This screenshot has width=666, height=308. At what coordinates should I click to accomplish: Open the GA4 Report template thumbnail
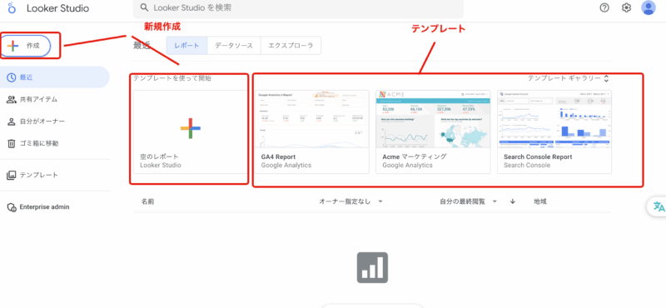[311, 119]
